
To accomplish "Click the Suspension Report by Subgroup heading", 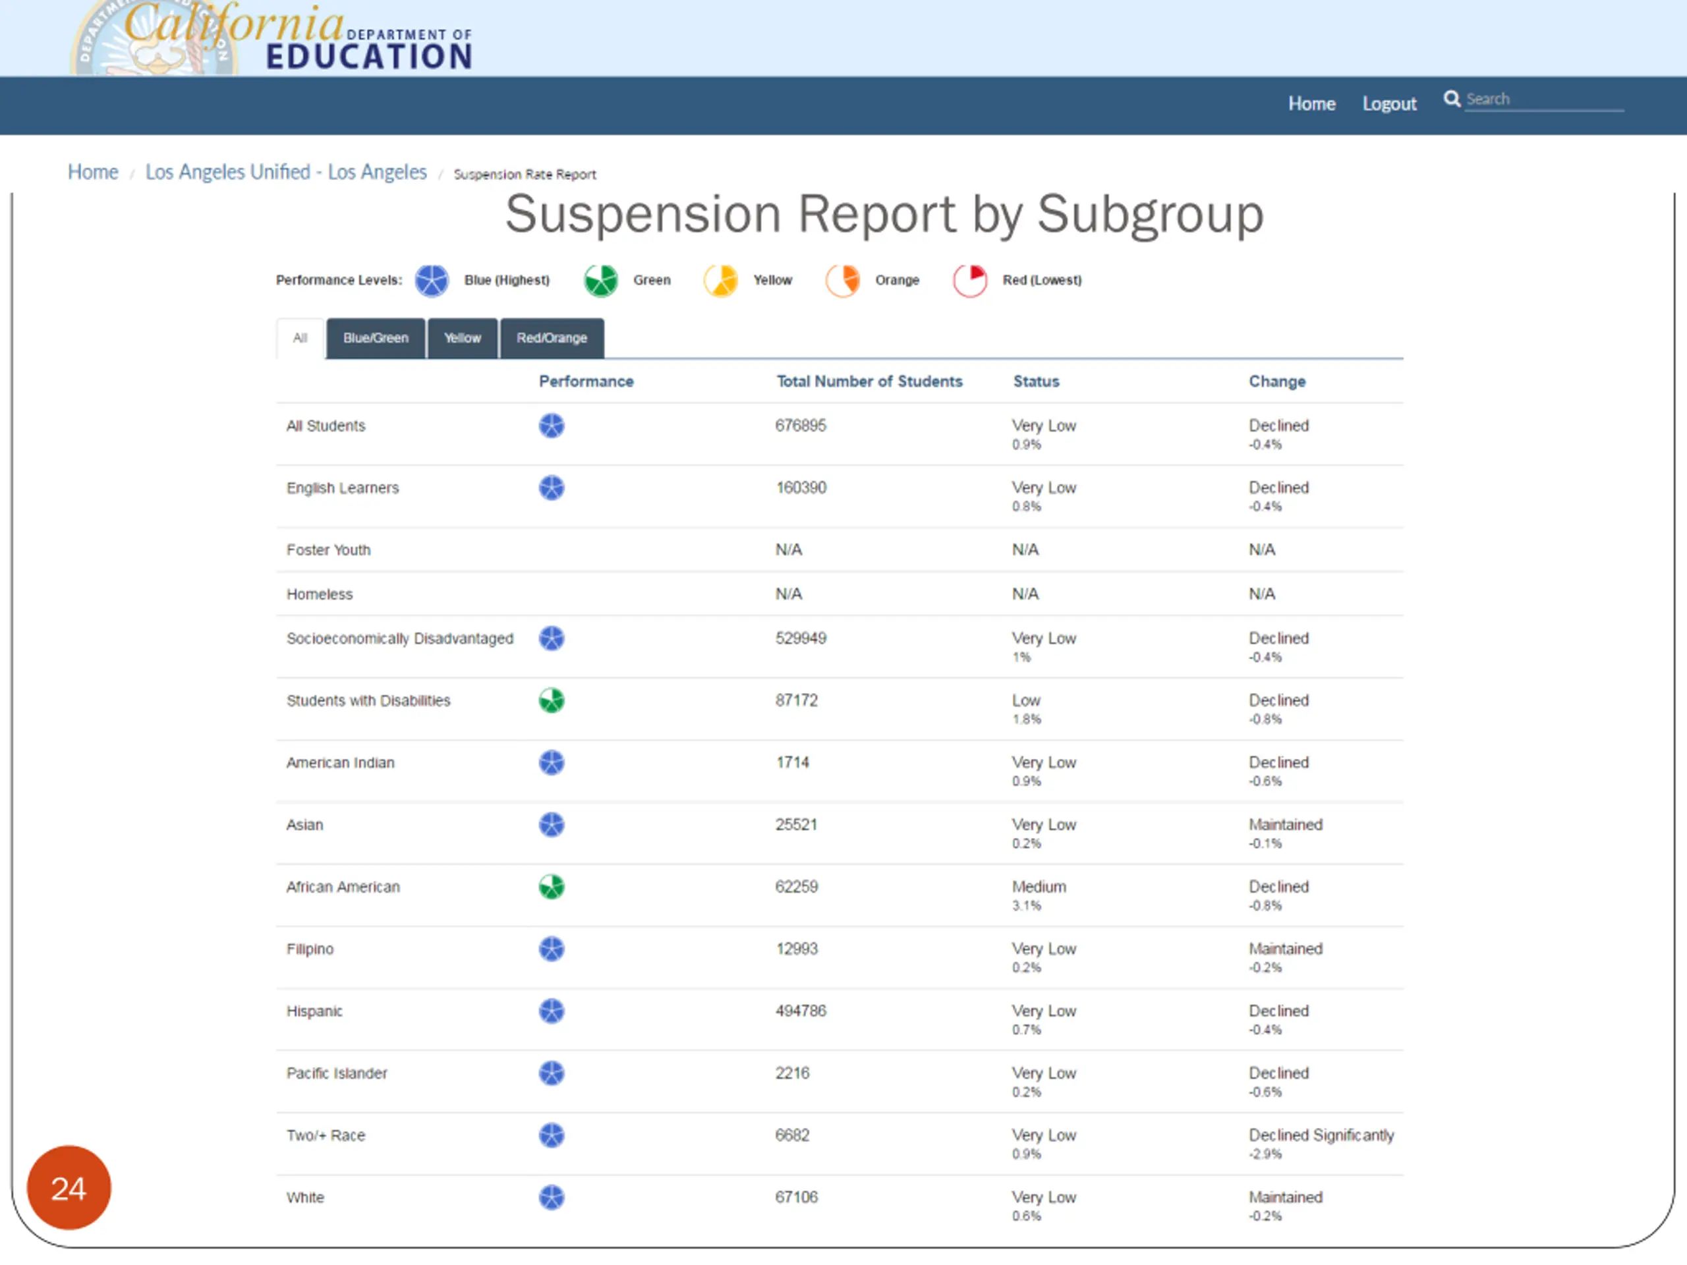I will tap(884, 214).
